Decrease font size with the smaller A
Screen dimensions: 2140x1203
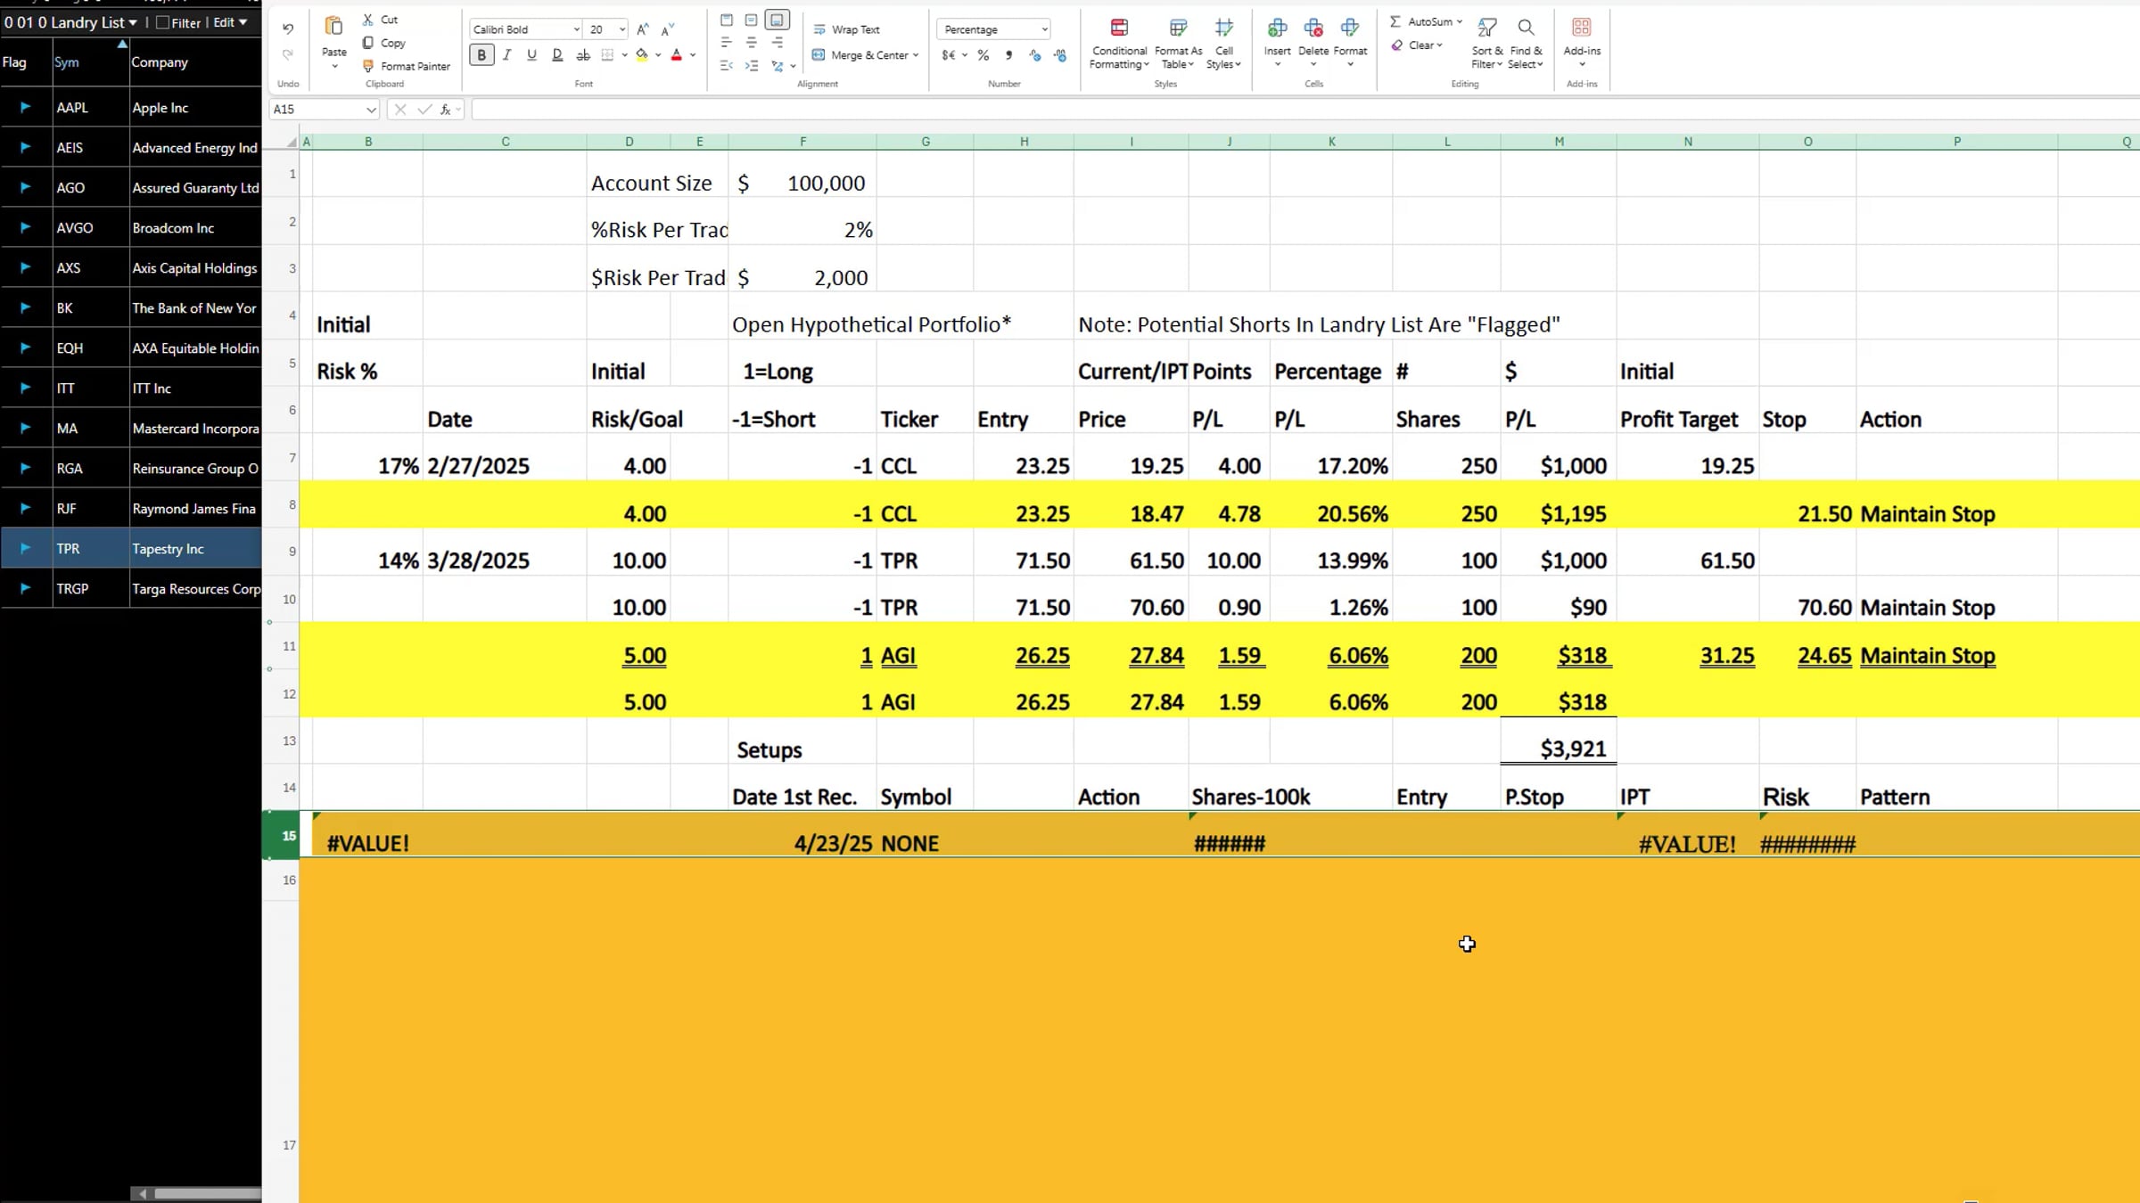(668, 29)
